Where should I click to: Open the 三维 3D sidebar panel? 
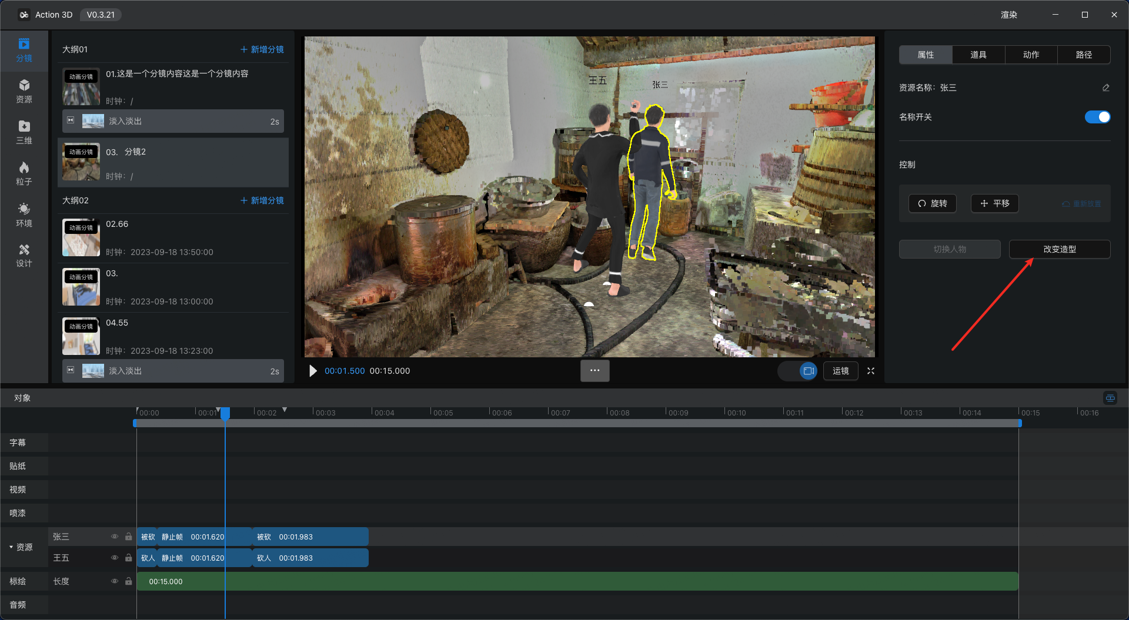[24, 133]
